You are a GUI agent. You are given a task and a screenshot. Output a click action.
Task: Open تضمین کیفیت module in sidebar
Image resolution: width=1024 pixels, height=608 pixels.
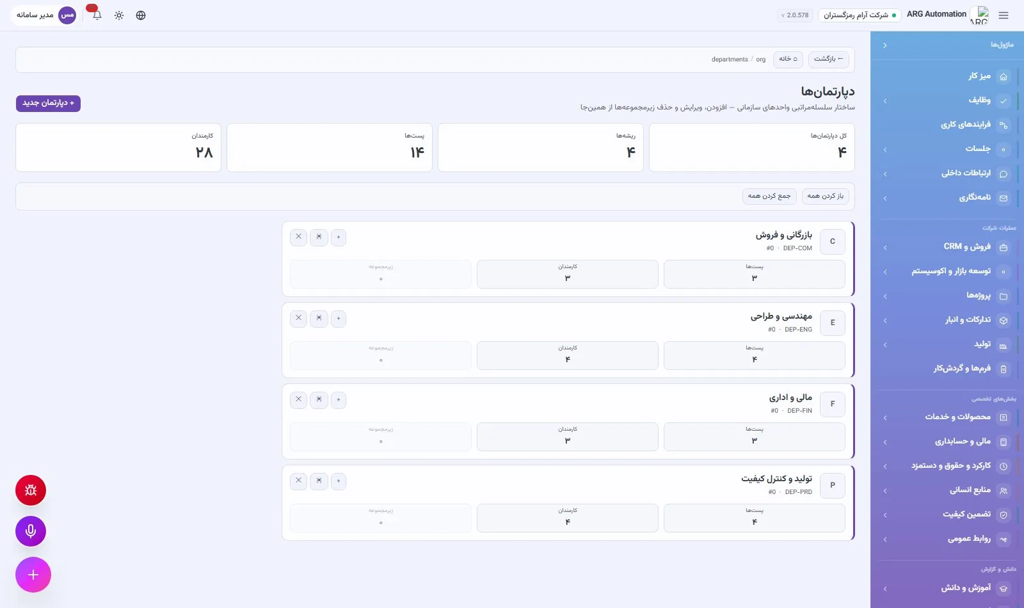(x=947, y=515)
